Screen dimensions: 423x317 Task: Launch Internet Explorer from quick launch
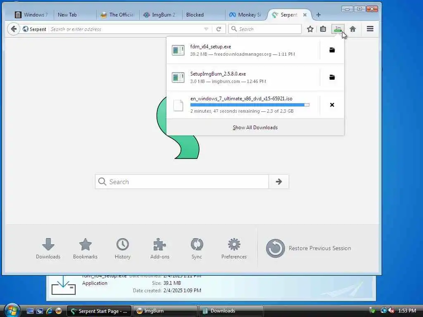49,311
